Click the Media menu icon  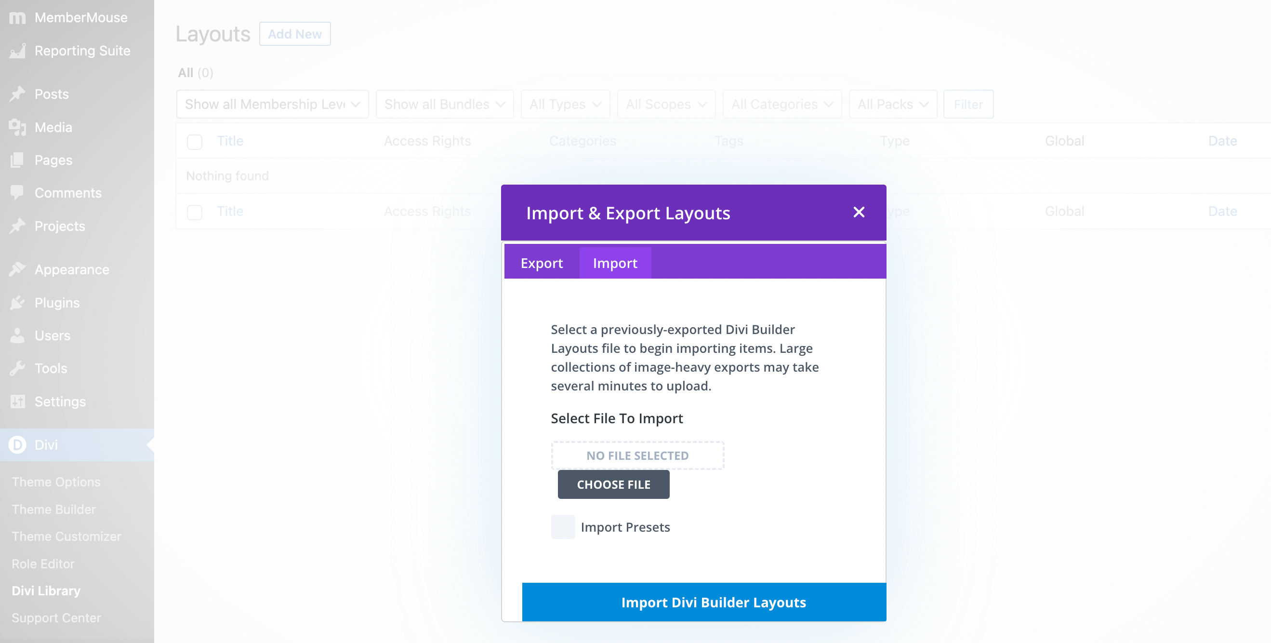click(x=17, y=126)
